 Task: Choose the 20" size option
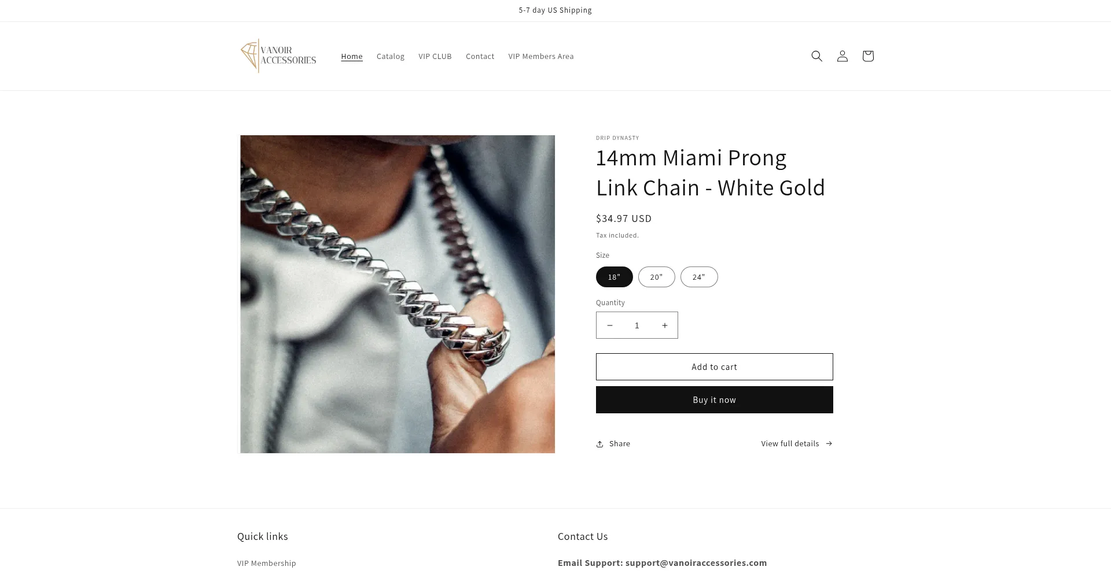point(656,277)
